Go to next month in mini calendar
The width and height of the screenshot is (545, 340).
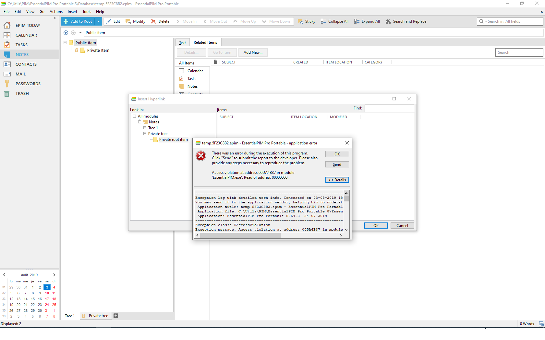point(54,275)
